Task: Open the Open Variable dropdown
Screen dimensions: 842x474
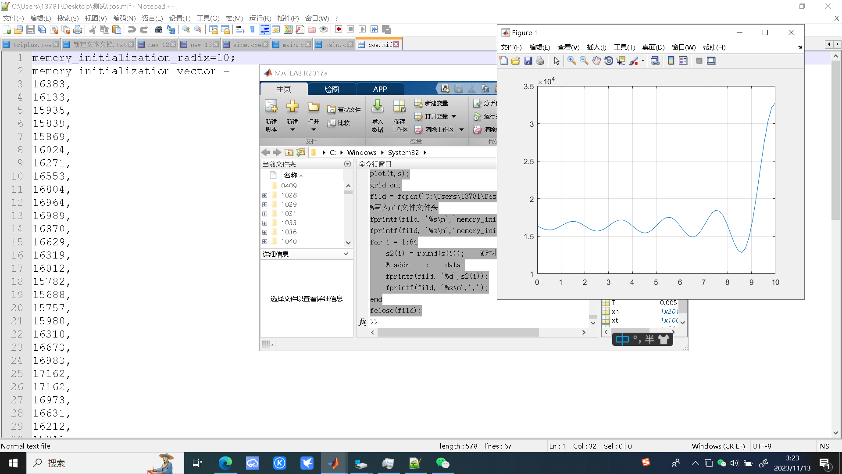Action: (453, 116)
